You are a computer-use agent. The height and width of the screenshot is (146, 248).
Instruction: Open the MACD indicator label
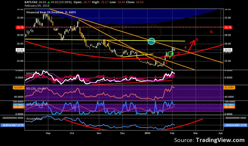(x=30, y=73)
